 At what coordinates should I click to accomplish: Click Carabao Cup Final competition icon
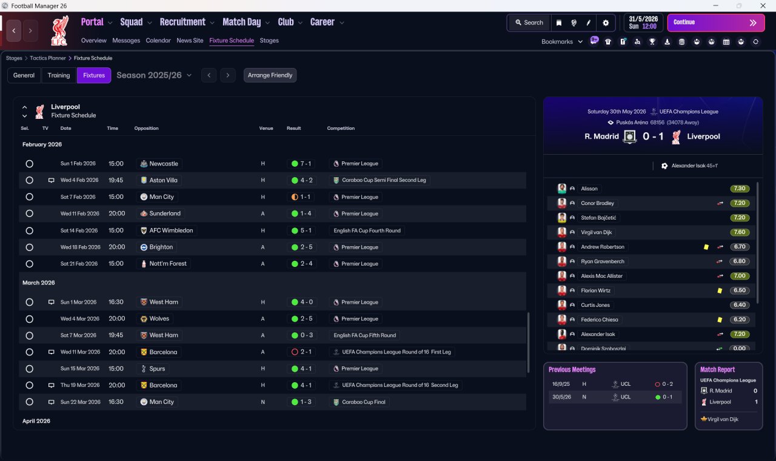tap(336, 402)
